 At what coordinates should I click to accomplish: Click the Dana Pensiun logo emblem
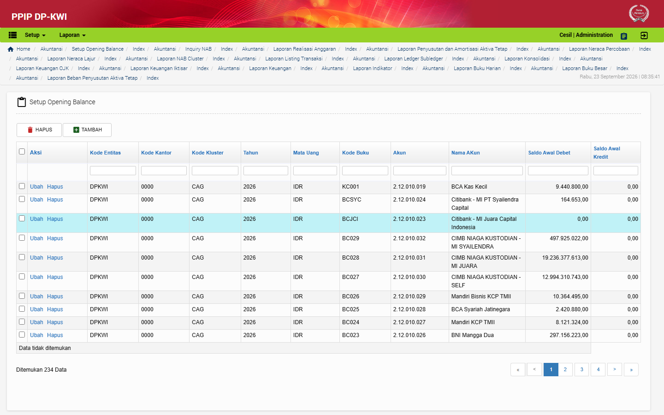pos(639,13)
